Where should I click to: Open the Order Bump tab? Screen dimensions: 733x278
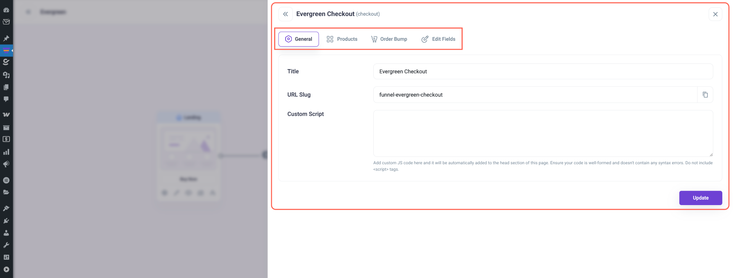click(389, 39)
